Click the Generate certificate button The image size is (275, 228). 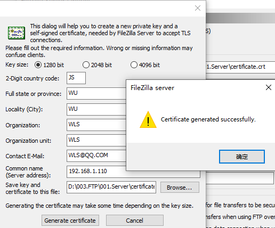tap(70, 221)
